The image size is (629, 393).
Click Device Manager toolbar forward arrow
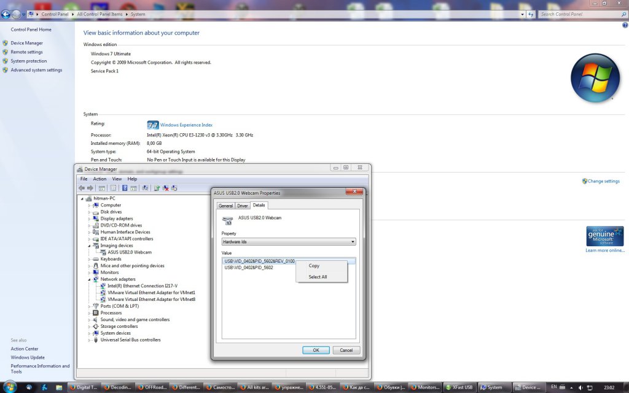90,188
